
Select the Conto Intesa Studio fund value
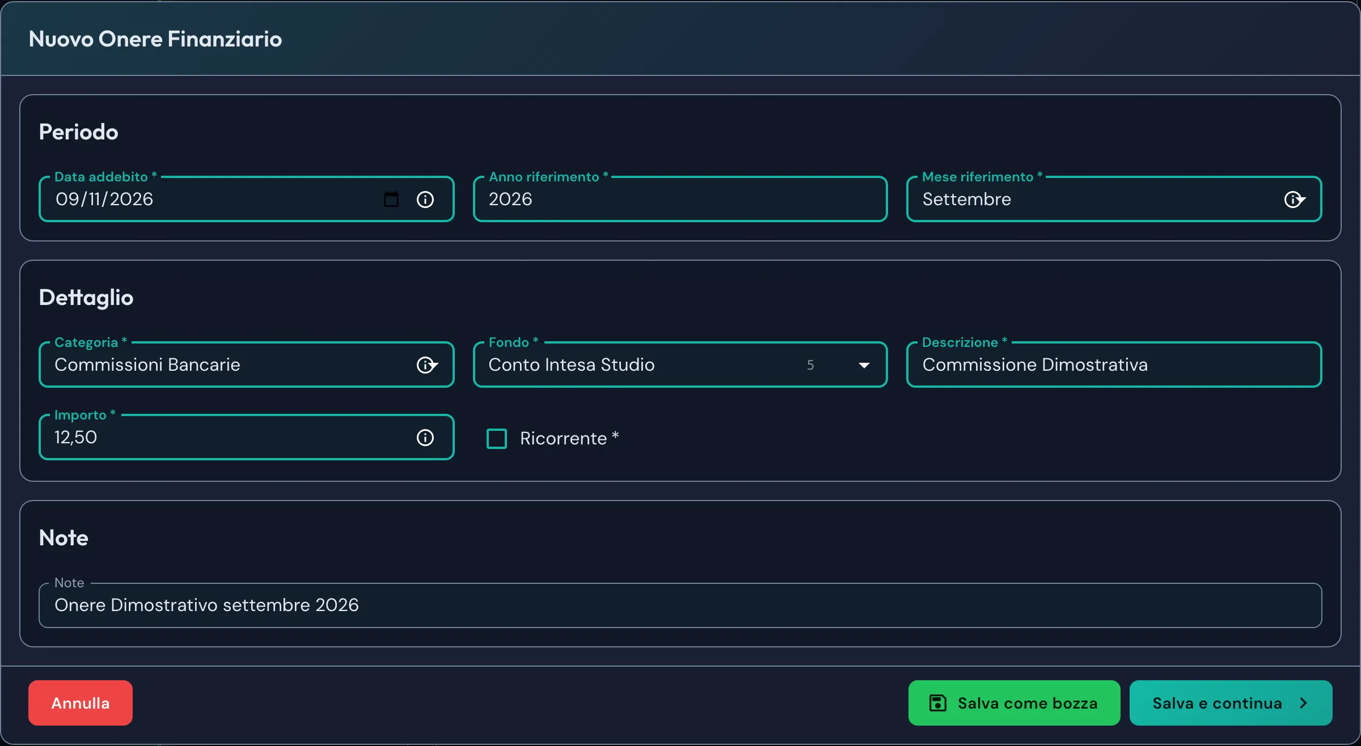572,364
